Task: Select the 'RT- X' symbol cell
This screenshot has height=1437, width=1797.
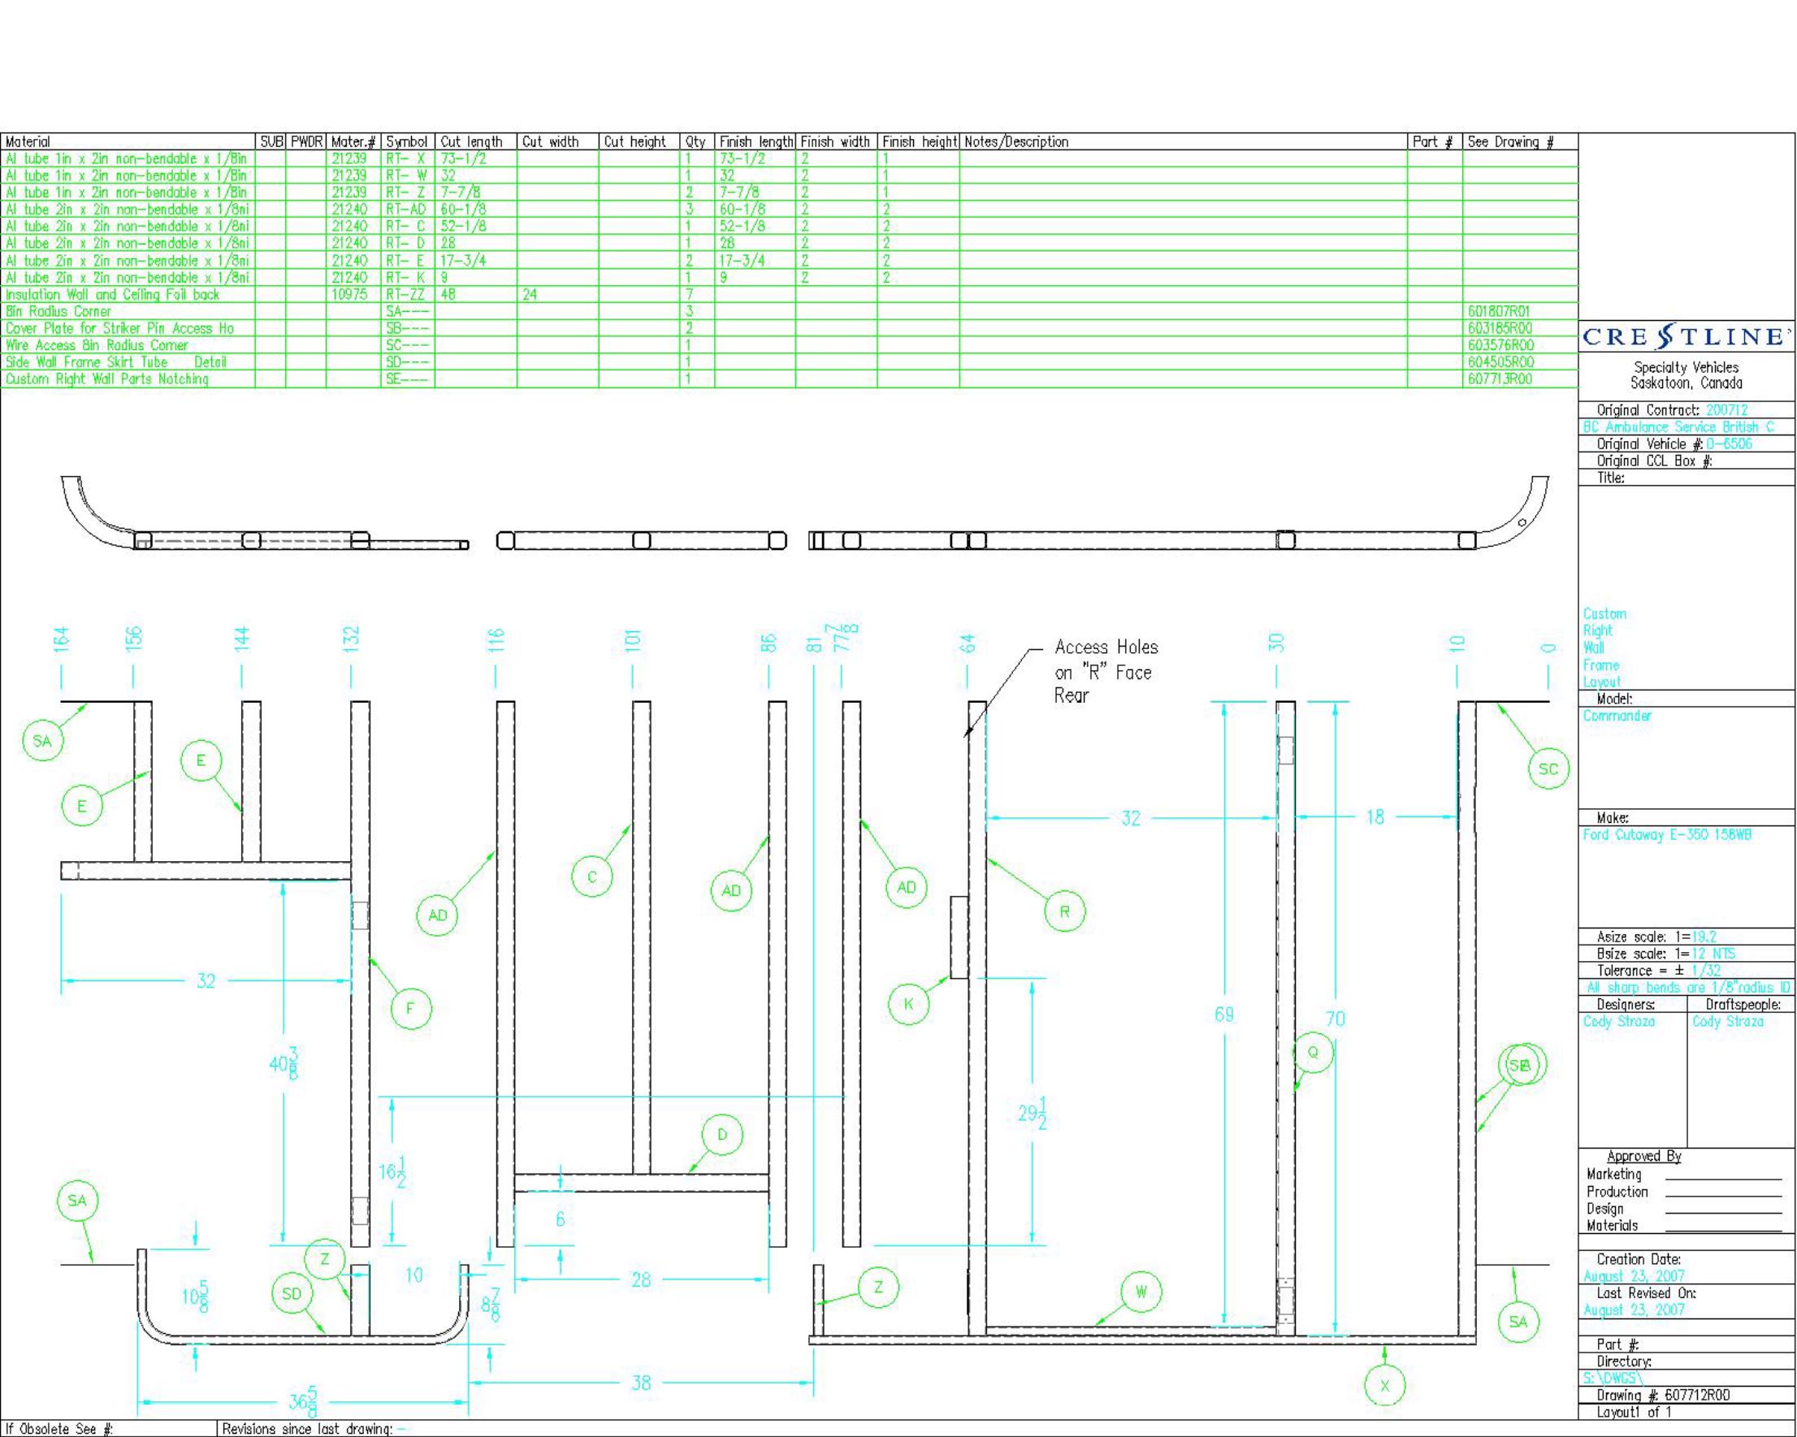Action: (406, 158)
